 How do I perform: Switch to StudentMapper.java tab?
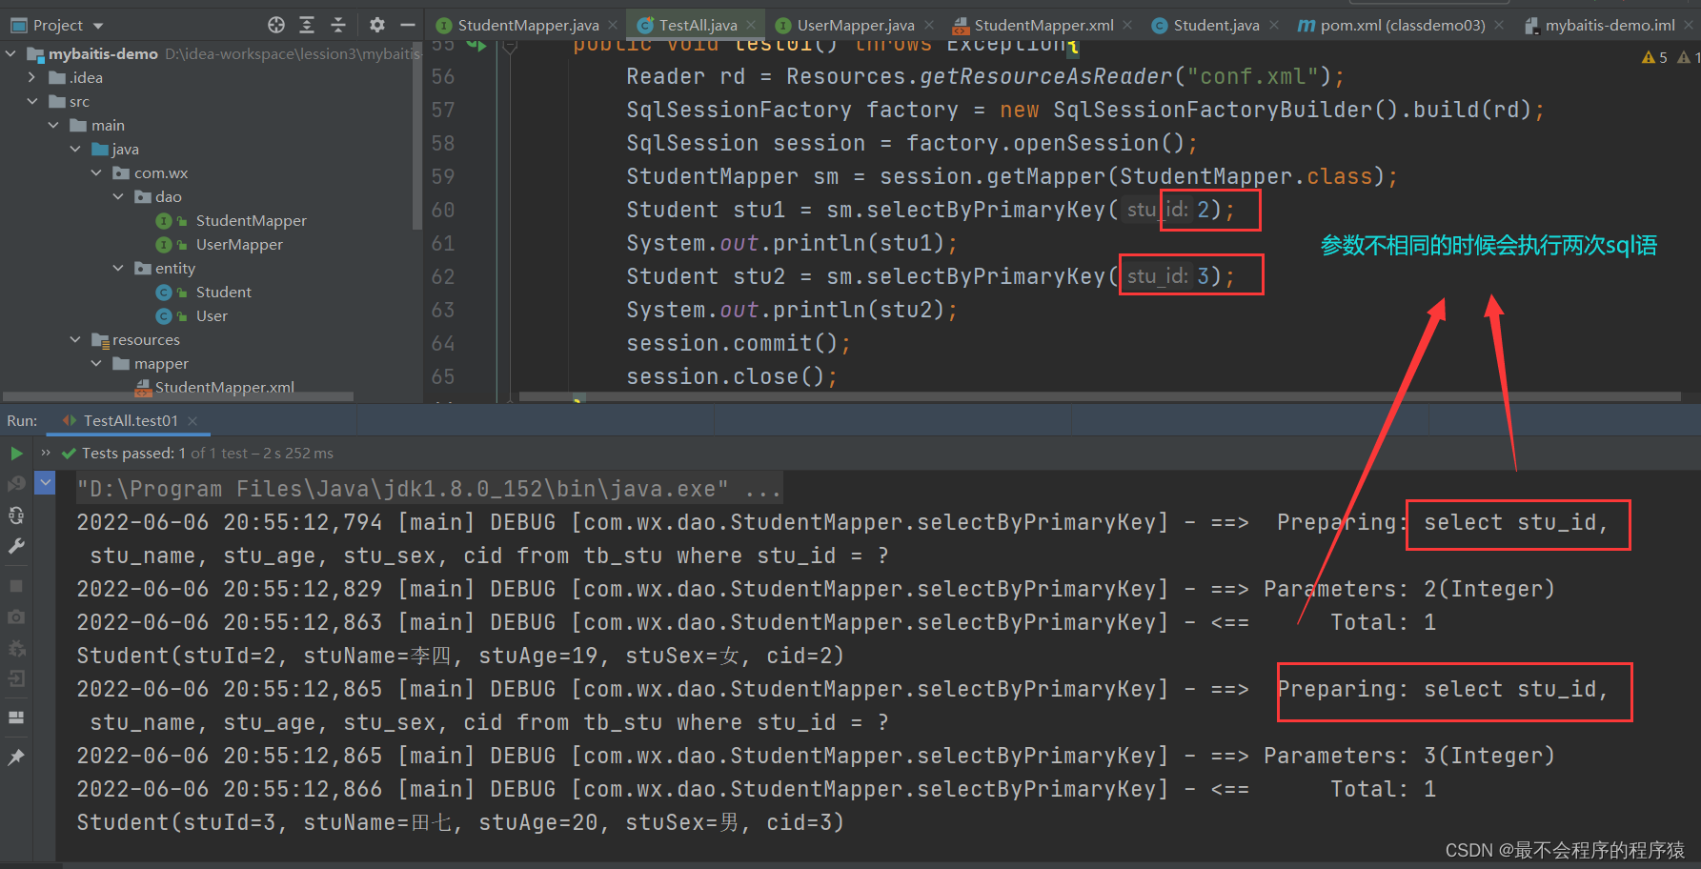(x=528, y=25)
